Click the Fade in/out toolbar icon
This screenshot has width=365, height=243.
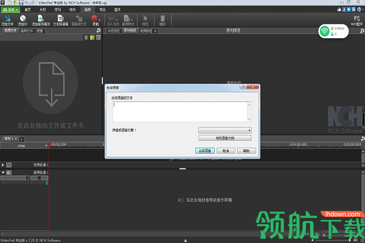pyautogui.click(x=112, y=18)
